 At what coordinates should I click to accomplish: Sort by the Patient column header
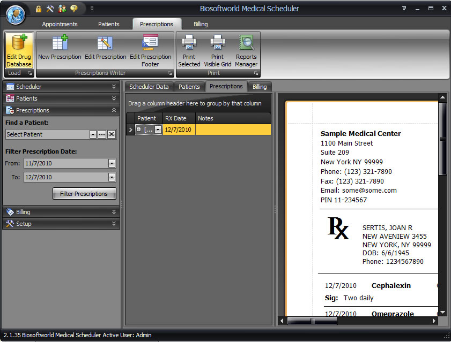(x=149, y=118)
